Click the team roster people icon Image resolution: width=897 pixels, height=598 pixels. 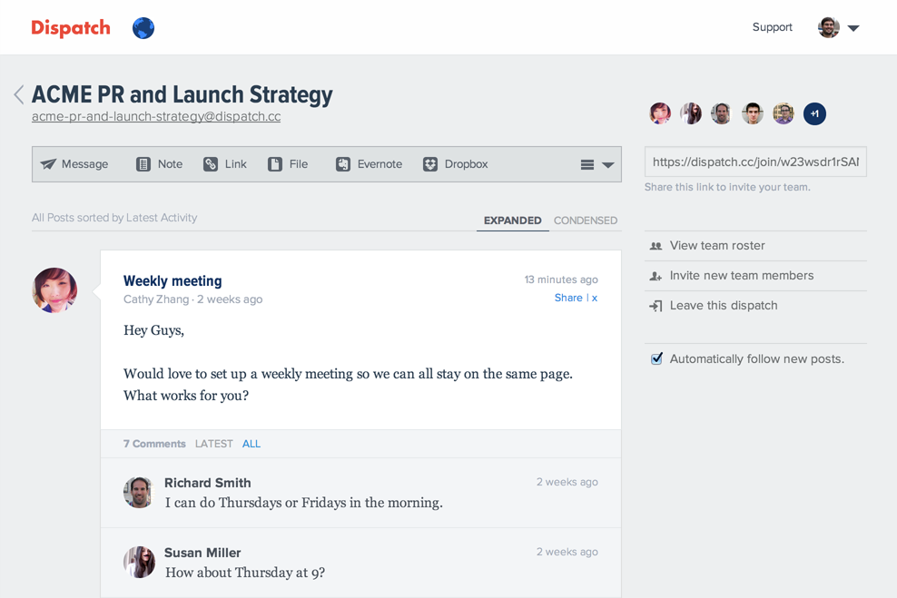[655, 245]
